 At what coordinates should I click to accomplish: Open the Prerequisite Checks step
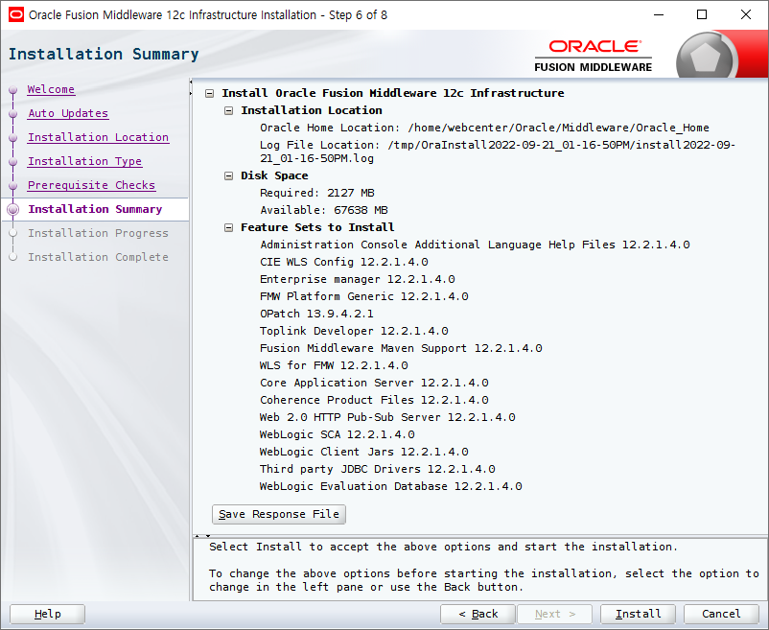pyautogui.click(x=91, y=185)
